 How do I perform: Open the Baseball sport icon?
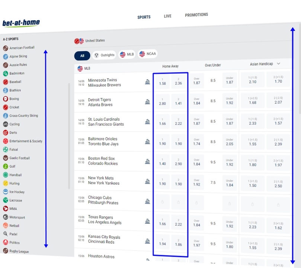(x=6, y=82)
